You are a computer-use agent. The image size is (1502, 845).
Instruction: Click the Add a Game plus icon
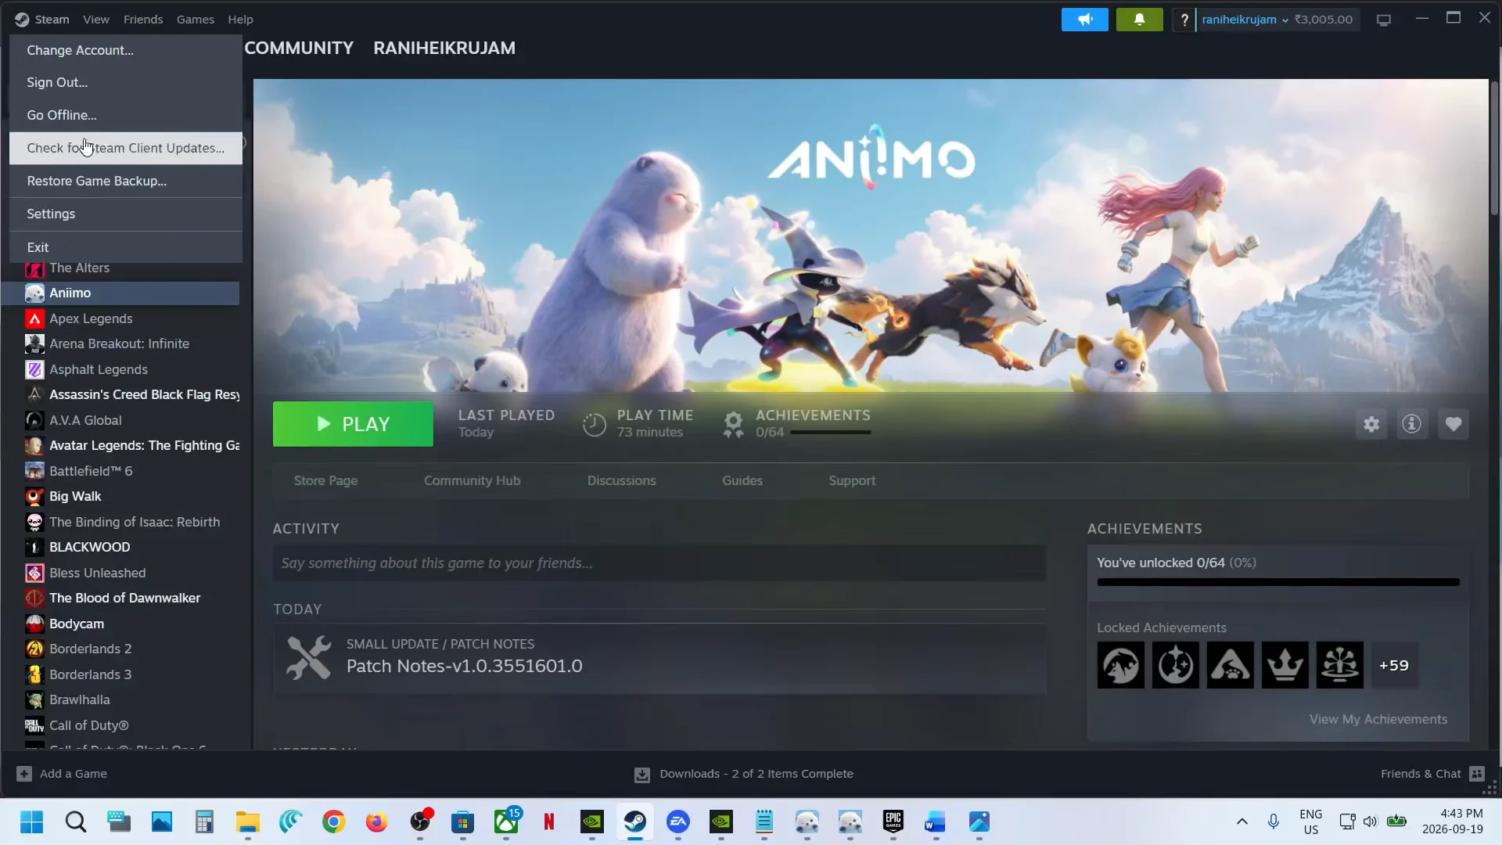pyautogui.click(x=24, y=774)
